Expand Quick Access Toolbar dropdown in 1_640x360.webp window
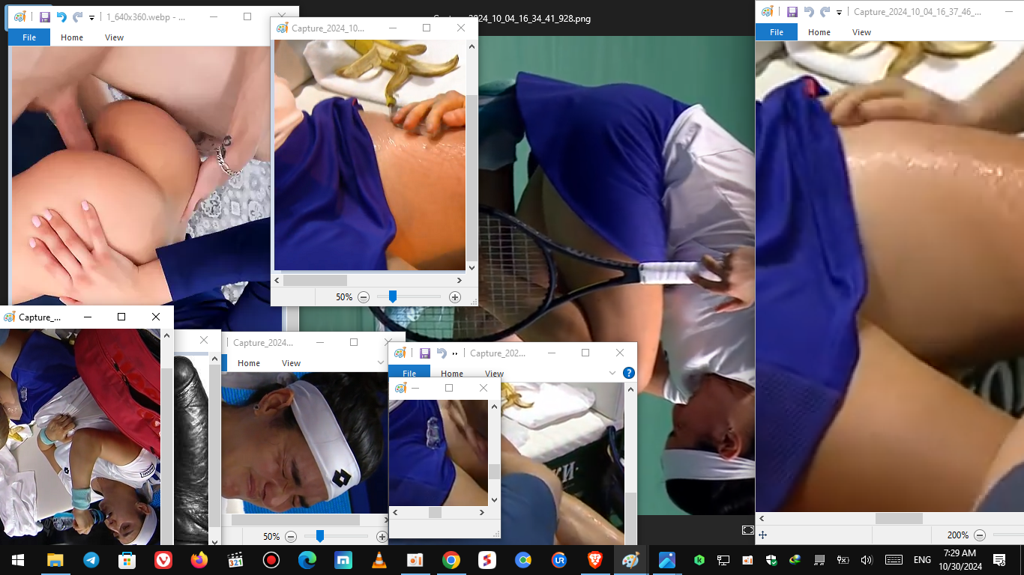1024x575 pixels. click(91, 17)
